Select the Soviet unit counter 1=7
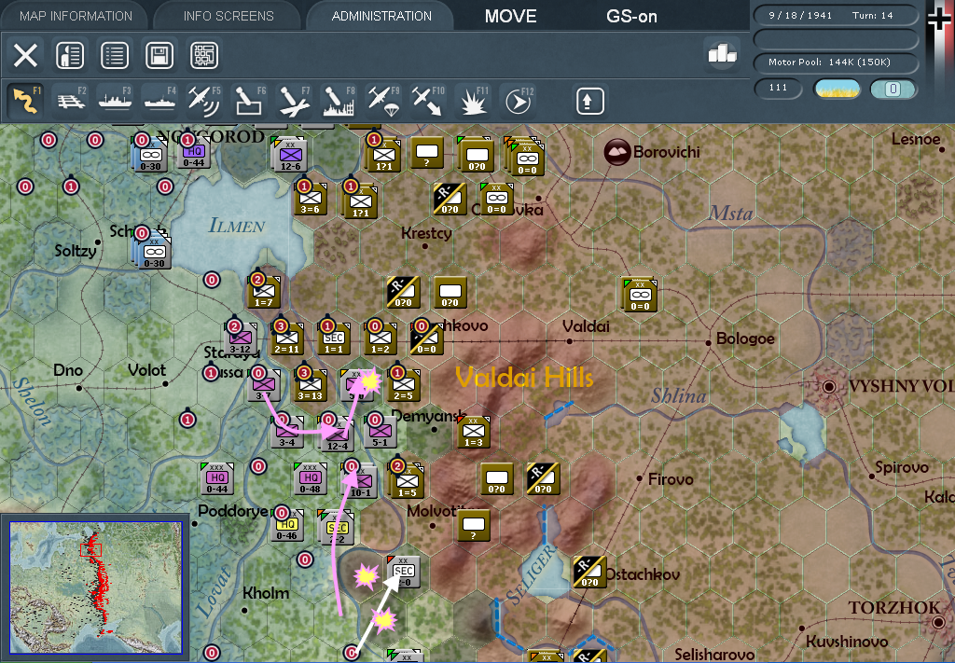Viewport: 955px width, 663px height. (264, 292)
